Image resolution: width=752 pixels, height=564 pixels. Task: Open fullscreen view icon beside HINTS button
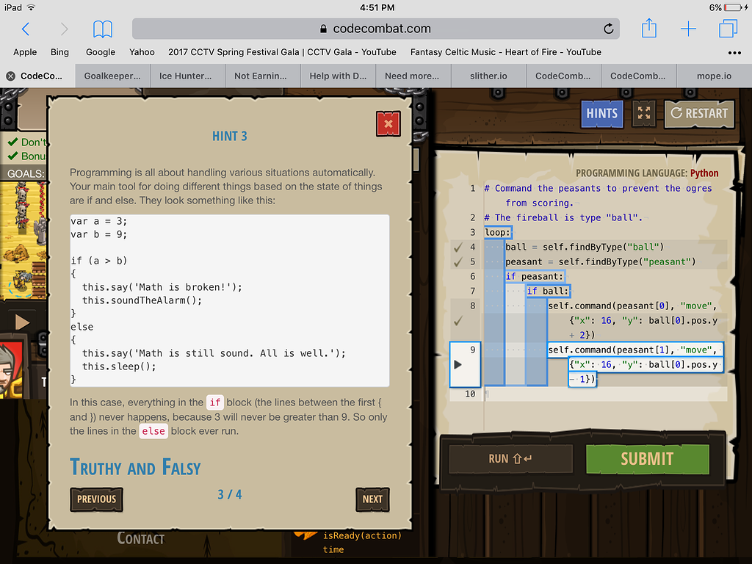(x=644, y=114)
